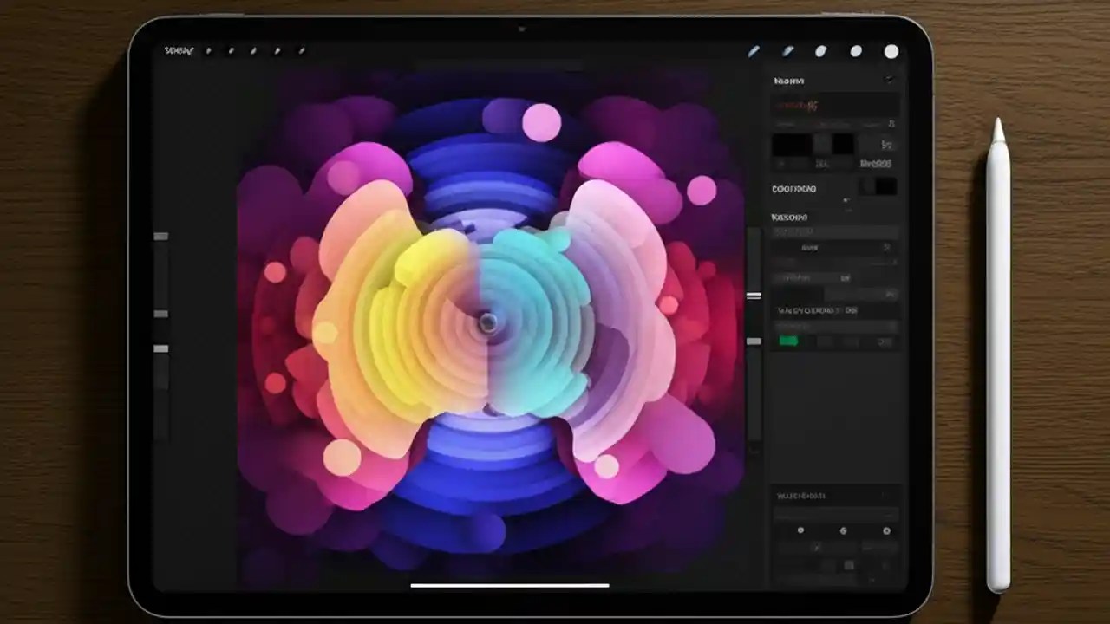Open the Layers panel
This screenshot has width=1110, height=624.
[x=856, y=51]
